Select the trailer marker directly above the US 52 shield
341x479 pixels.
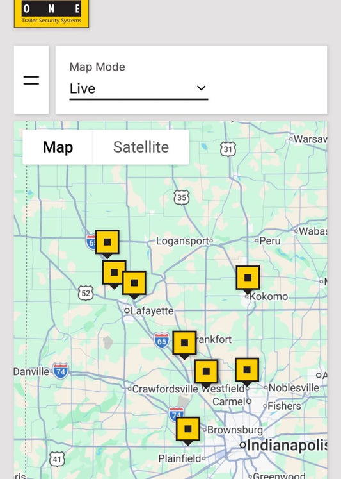pos(115,274)
